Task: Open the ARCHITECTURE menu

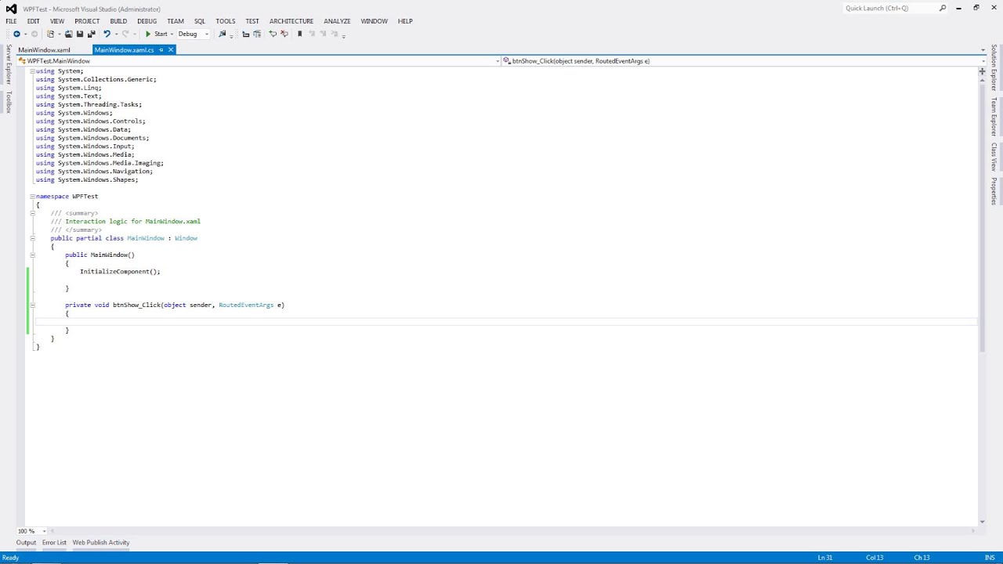Action: point(291,21)
